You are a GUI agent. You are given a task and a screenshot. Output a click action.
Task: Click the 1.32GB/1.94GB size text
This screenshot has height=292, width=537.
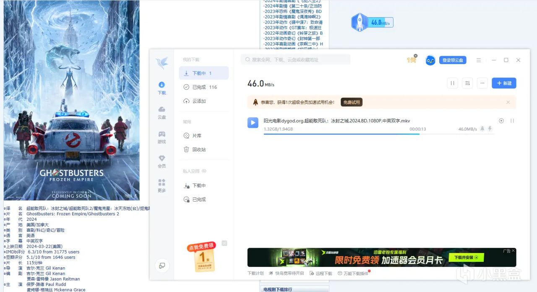[x=278, y=129]
